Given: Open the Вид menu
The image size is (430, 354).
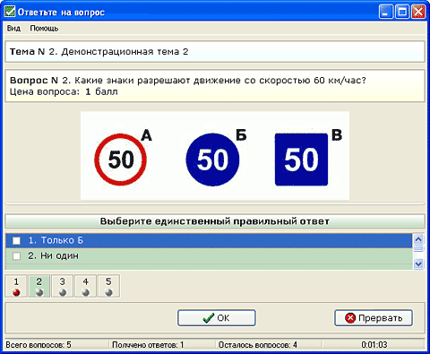Looking at the screenshot, I should (x=13, y=29).
